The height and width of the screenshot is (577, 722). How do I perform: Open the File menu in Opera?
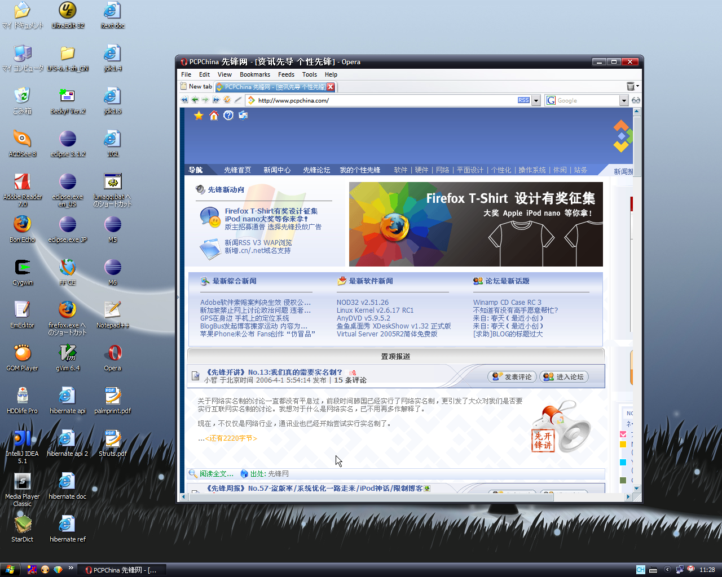click(x=186, y=74)
